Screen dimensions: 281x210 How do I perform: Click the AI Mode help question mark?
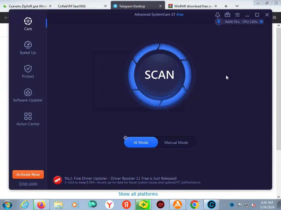(x=125, y=138)
